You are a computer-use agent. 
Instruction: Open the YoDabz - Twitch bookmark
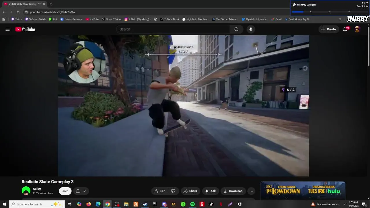coord(35,19)
